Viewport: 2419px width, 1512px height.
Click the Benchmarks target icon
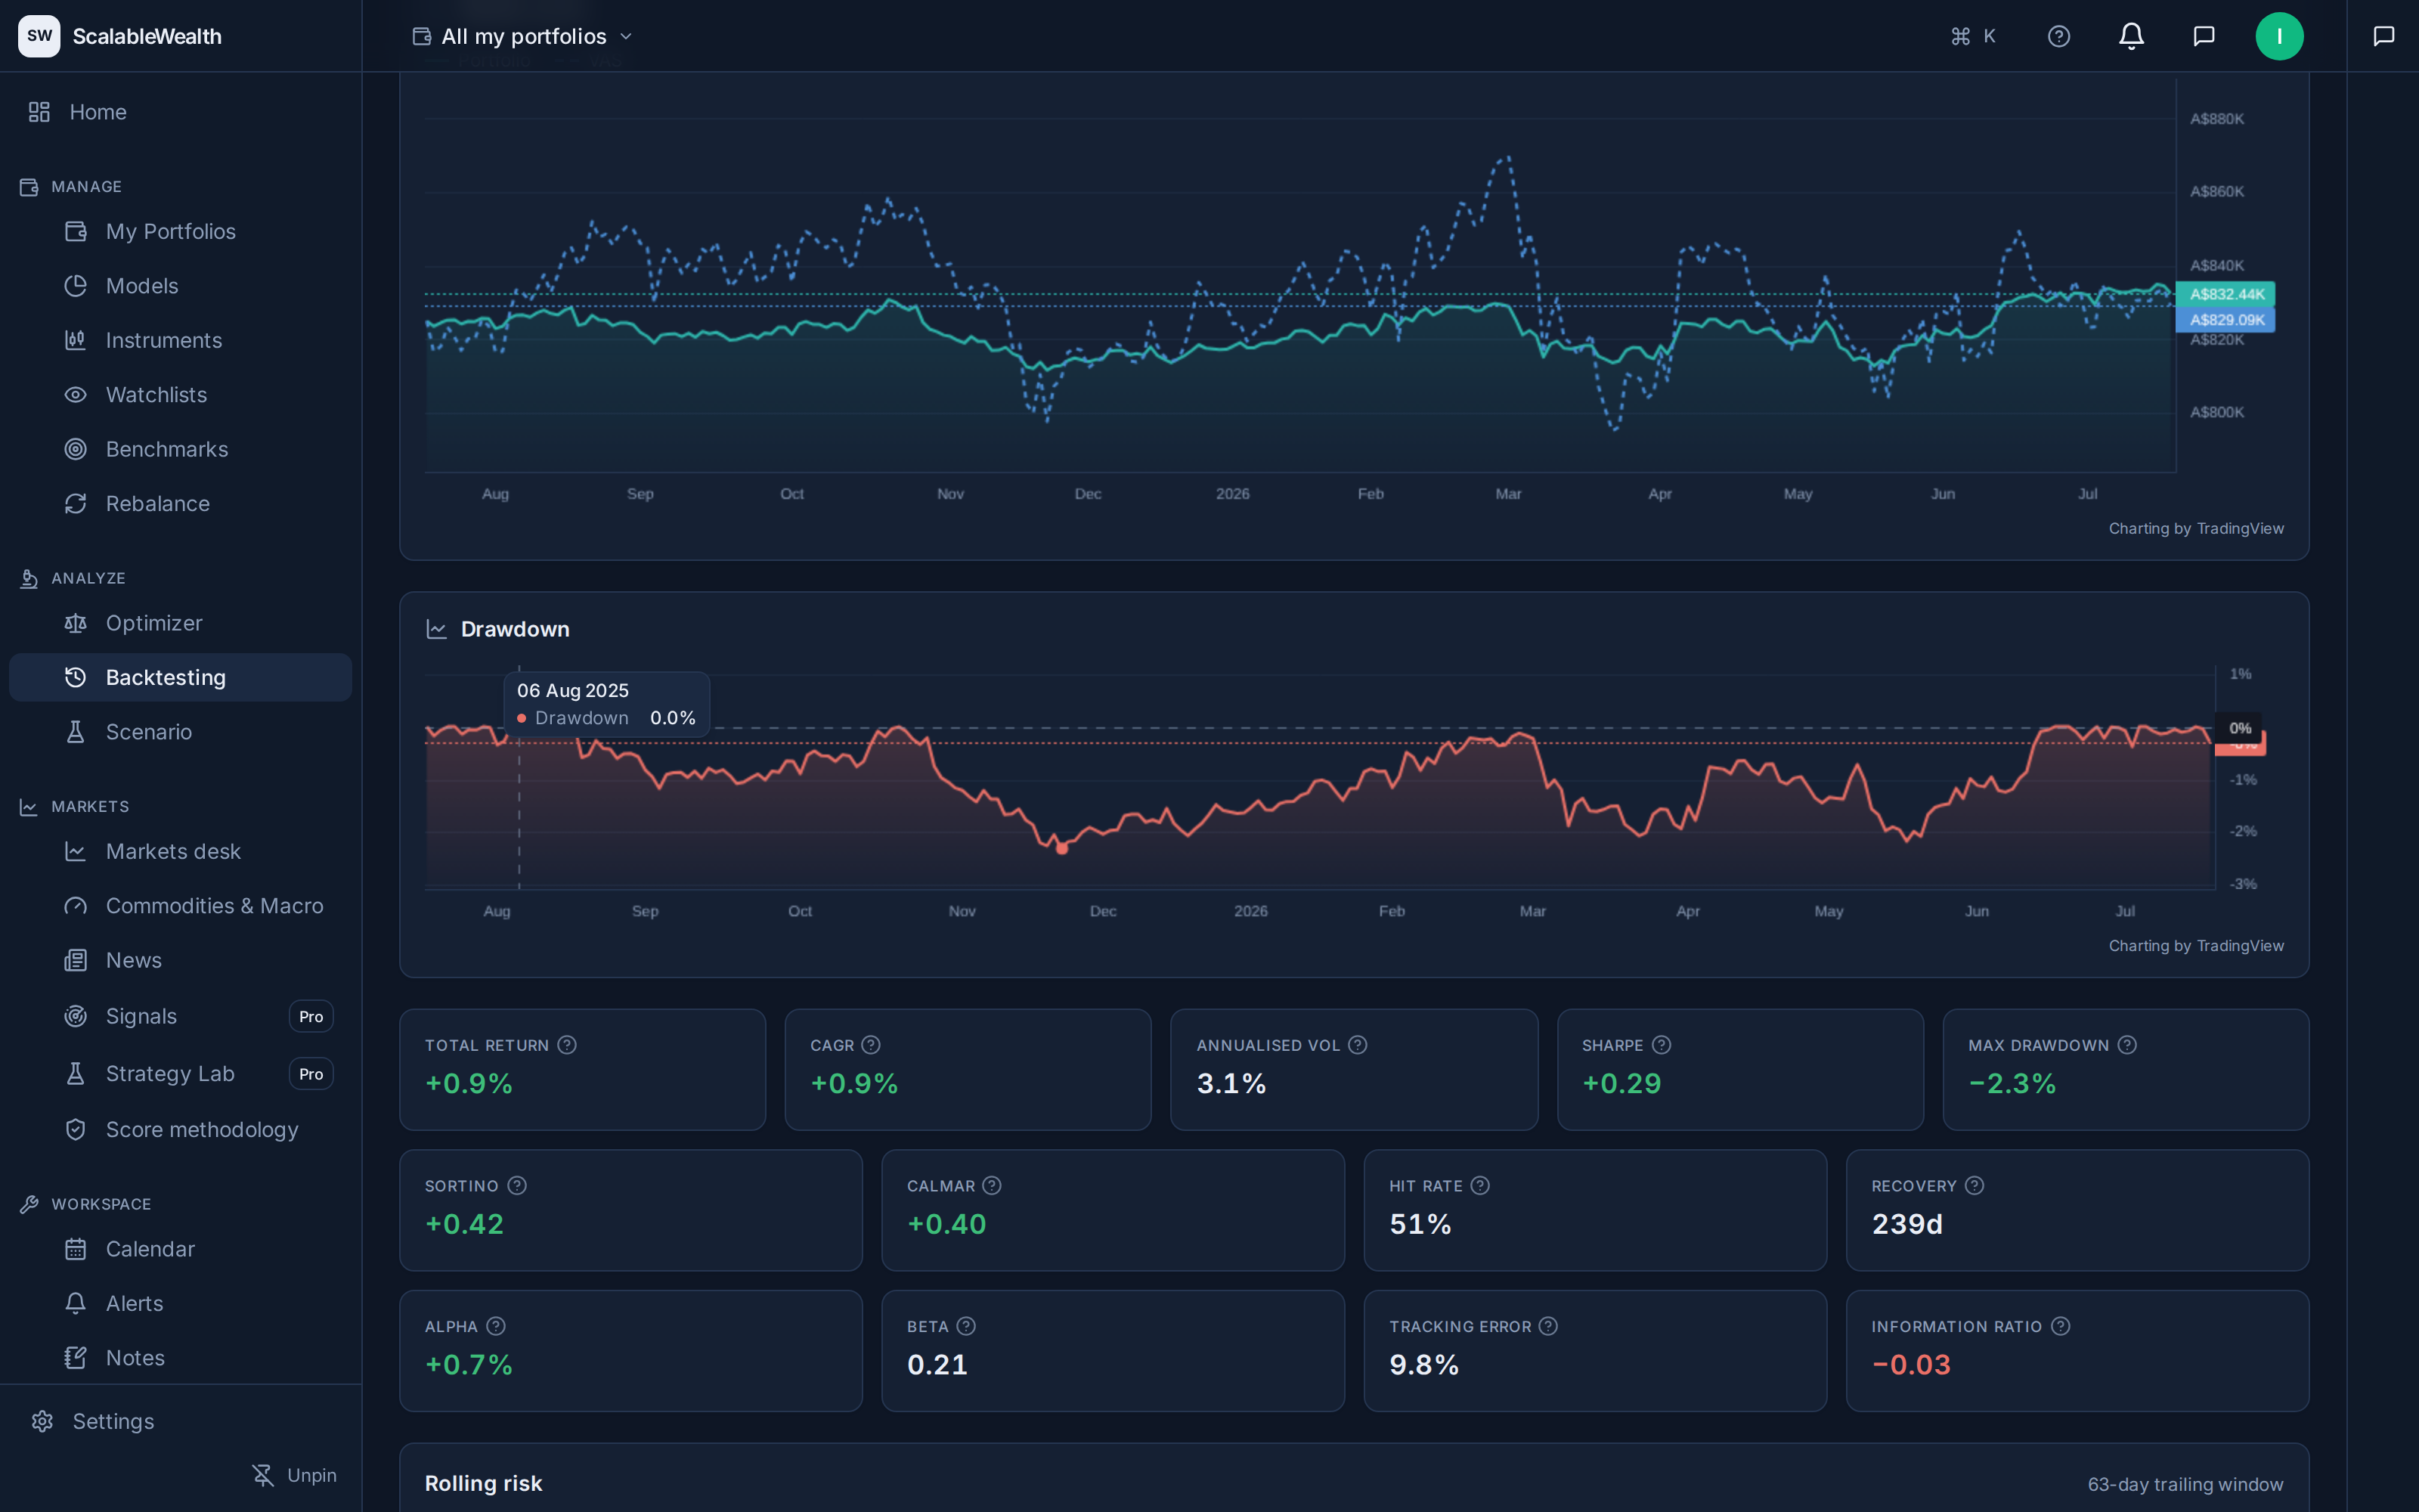[75, 449]
